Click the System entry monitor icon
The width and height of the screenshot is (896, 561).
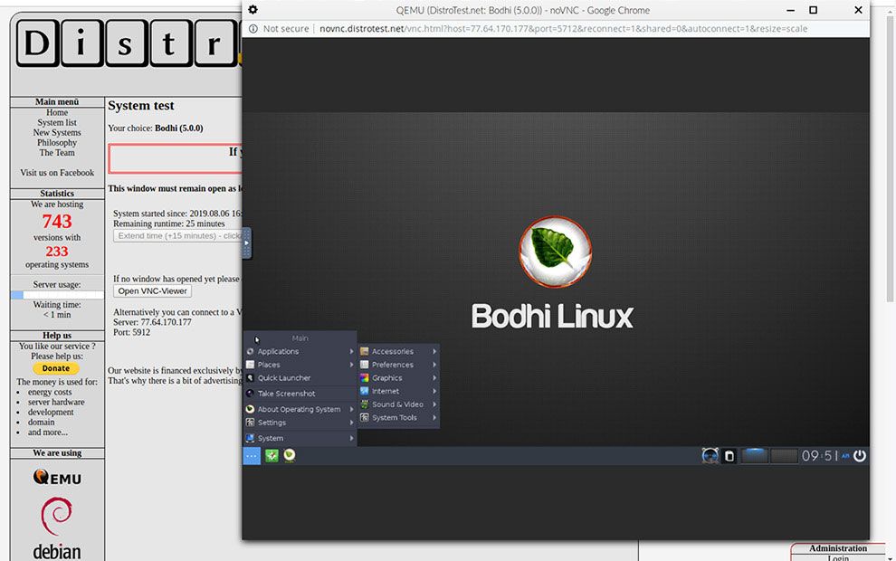(x=250, y=438)
